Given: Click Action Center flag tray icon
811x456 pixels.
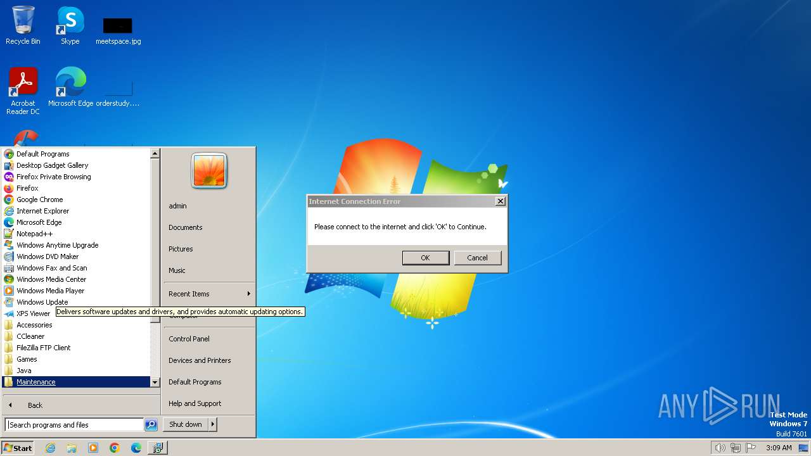Looking at the screenshot, I should click(x=751, y=448).
